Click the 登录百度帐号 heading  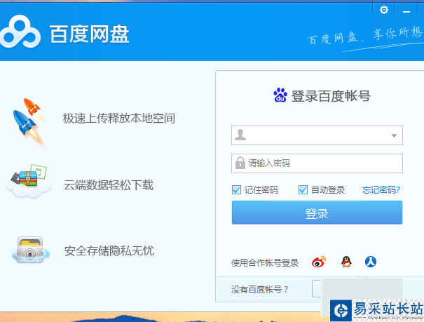click(x=331, y=96)
